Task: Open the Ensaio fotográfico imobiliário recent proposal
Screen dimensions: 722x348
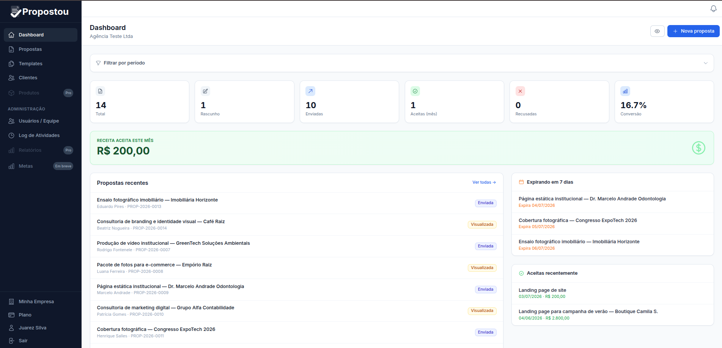Action: point(296,203)
